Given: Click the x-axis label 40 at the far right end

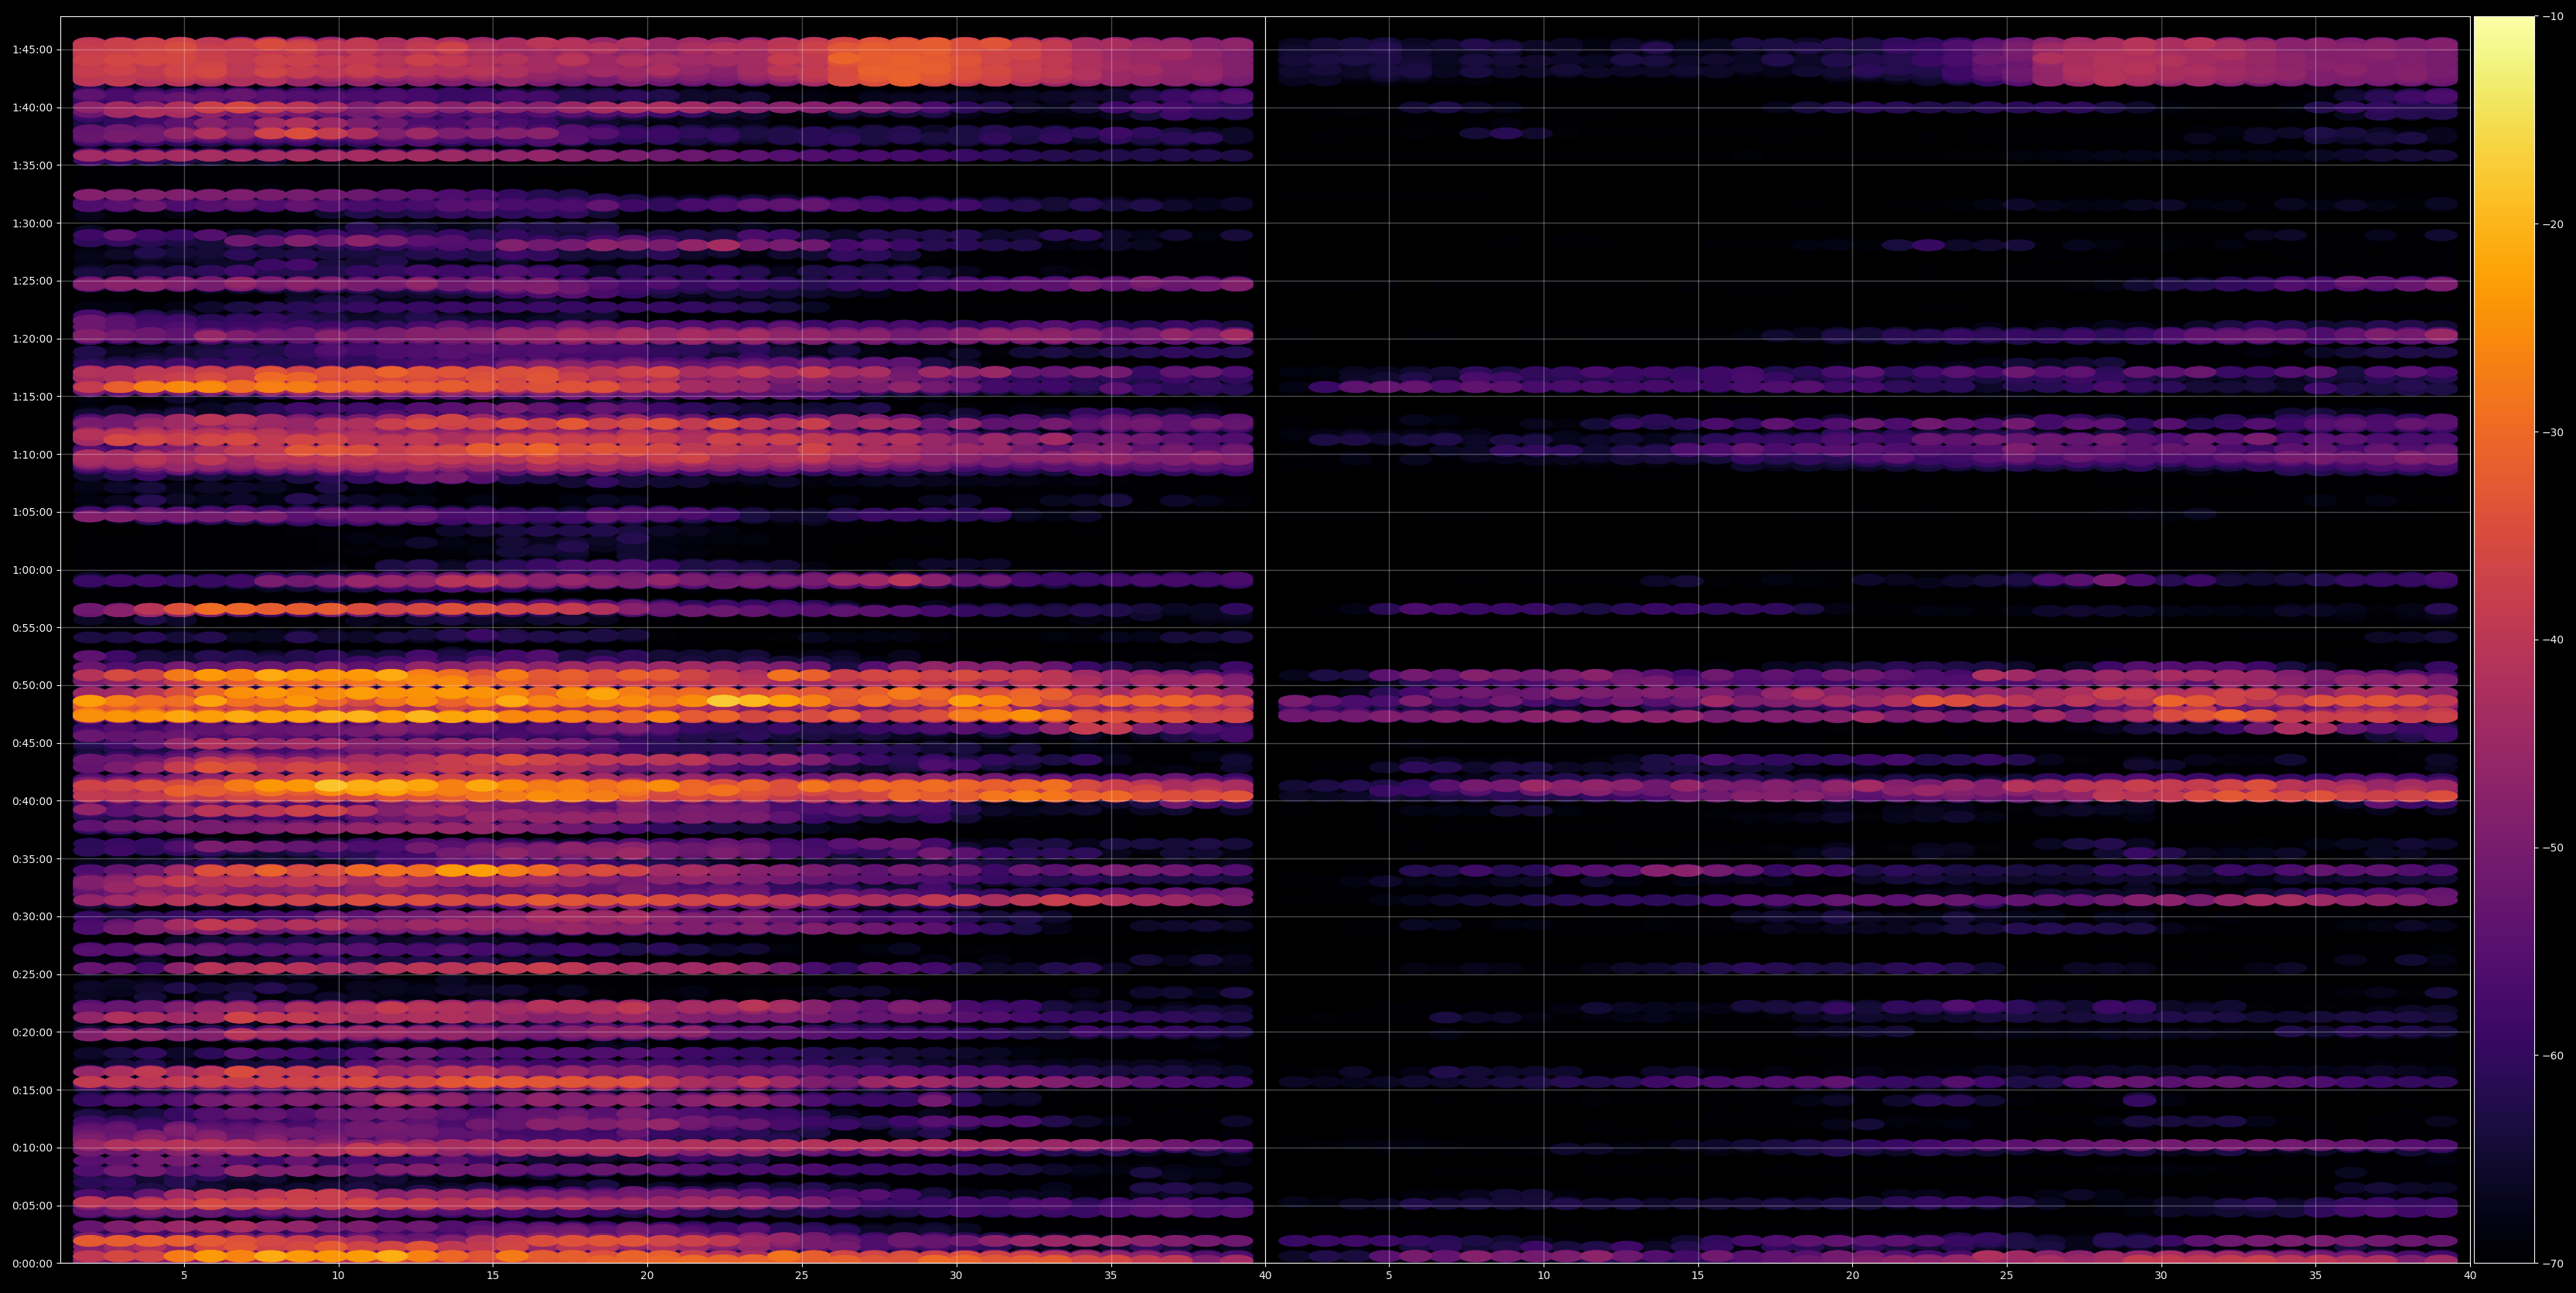Looking at the screenshot, I should [x=2470, y=1276].
